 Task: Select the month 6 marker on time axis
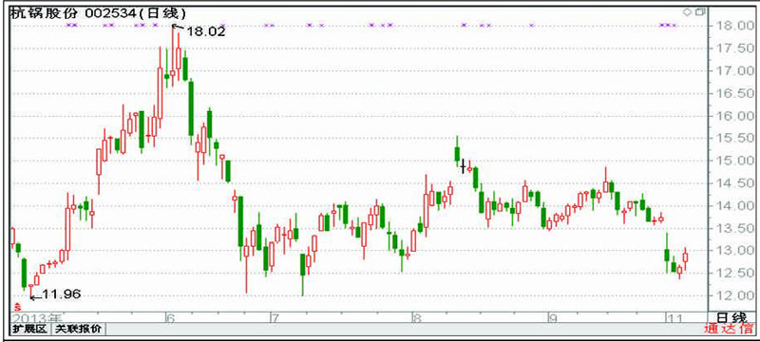click(170, 318)
